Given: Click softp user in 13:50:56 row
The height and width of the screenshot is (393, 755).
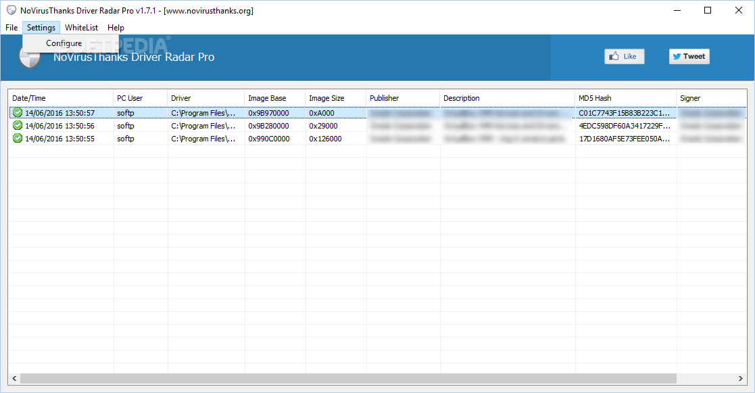Looking at the screenshot, I should [125, 126].
